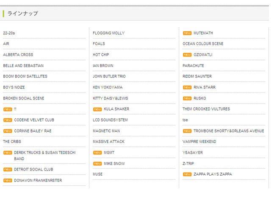Click the new badge beside RUSKO
The height and width of the screenshot is (203, 271).
click(x=187, y=98)
